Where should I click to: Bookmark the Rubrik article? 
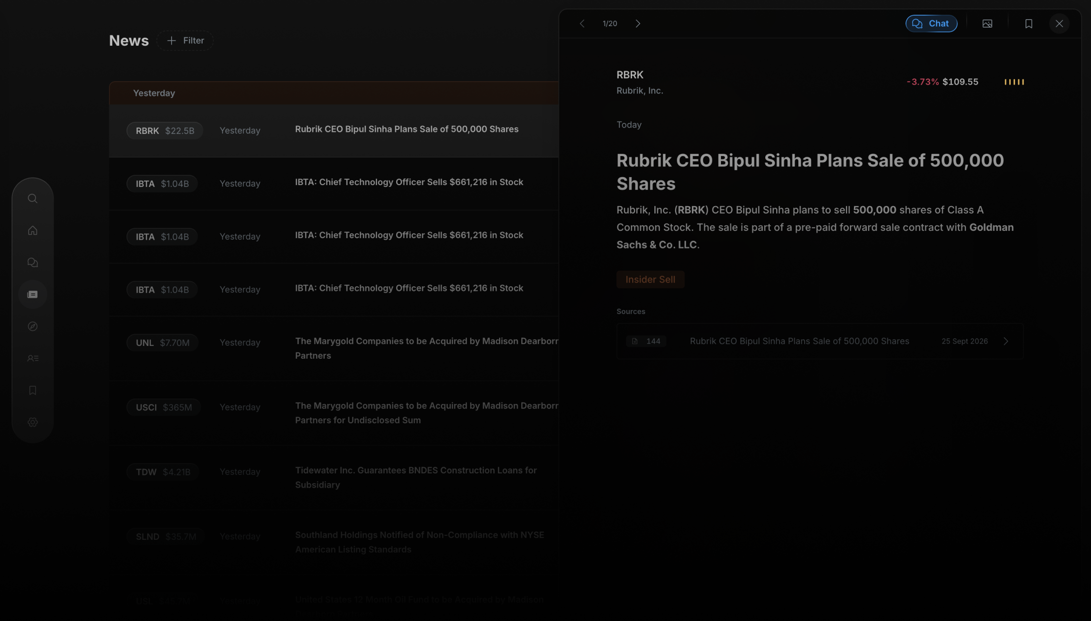pyautogui.click(x=1028, y=24)
